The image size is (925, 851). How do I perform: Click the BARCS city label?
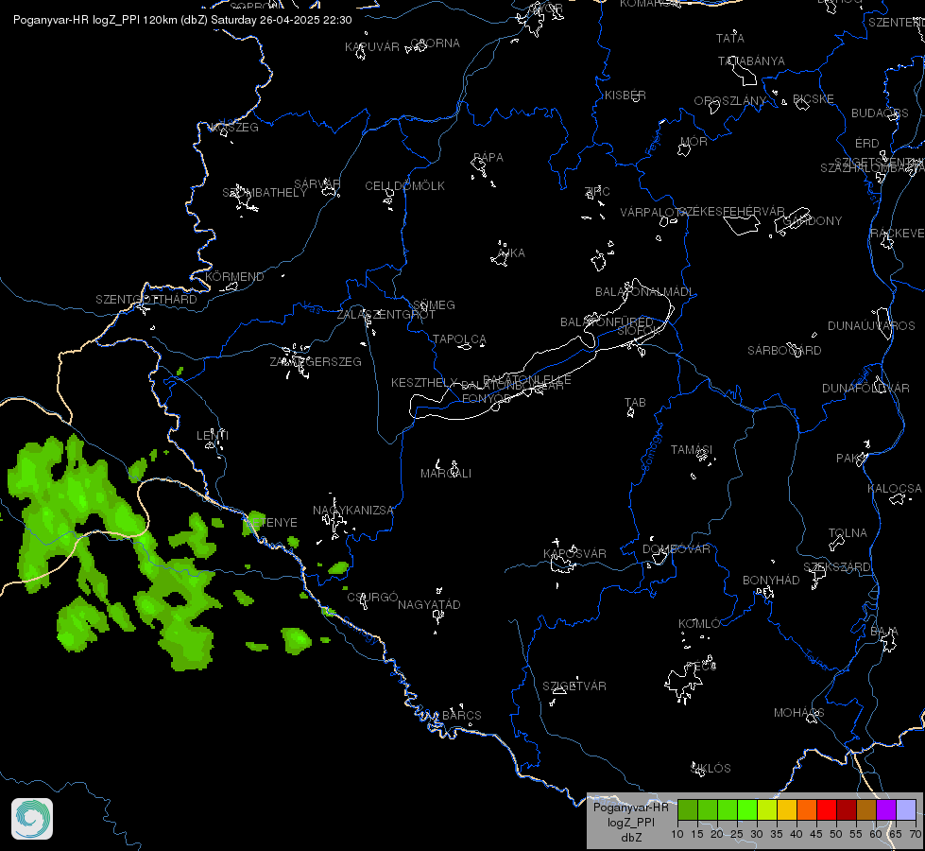(x=462, y=716)
